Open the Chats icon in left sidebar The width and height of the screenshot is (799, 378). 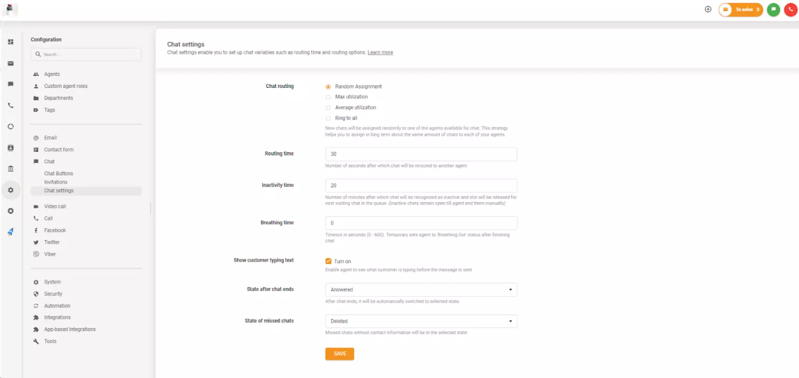point(10,84)
